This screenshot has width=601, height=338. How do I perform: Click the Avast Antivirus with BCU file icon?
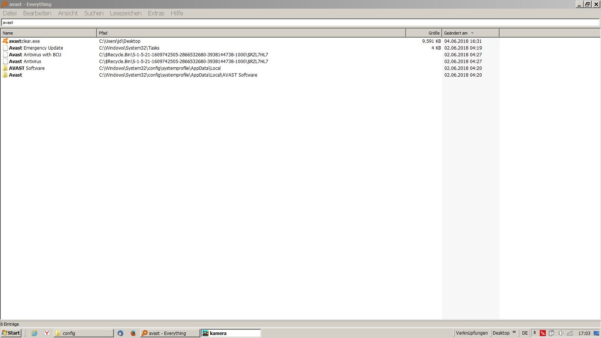5,54
